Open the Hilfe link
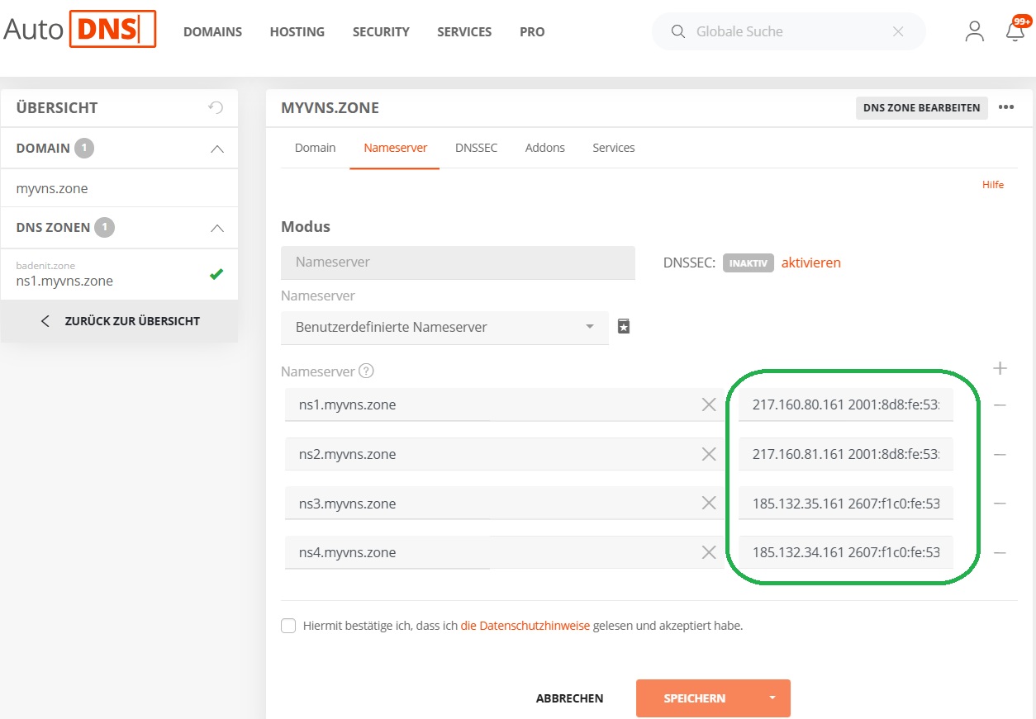 [x=993, y=185]
